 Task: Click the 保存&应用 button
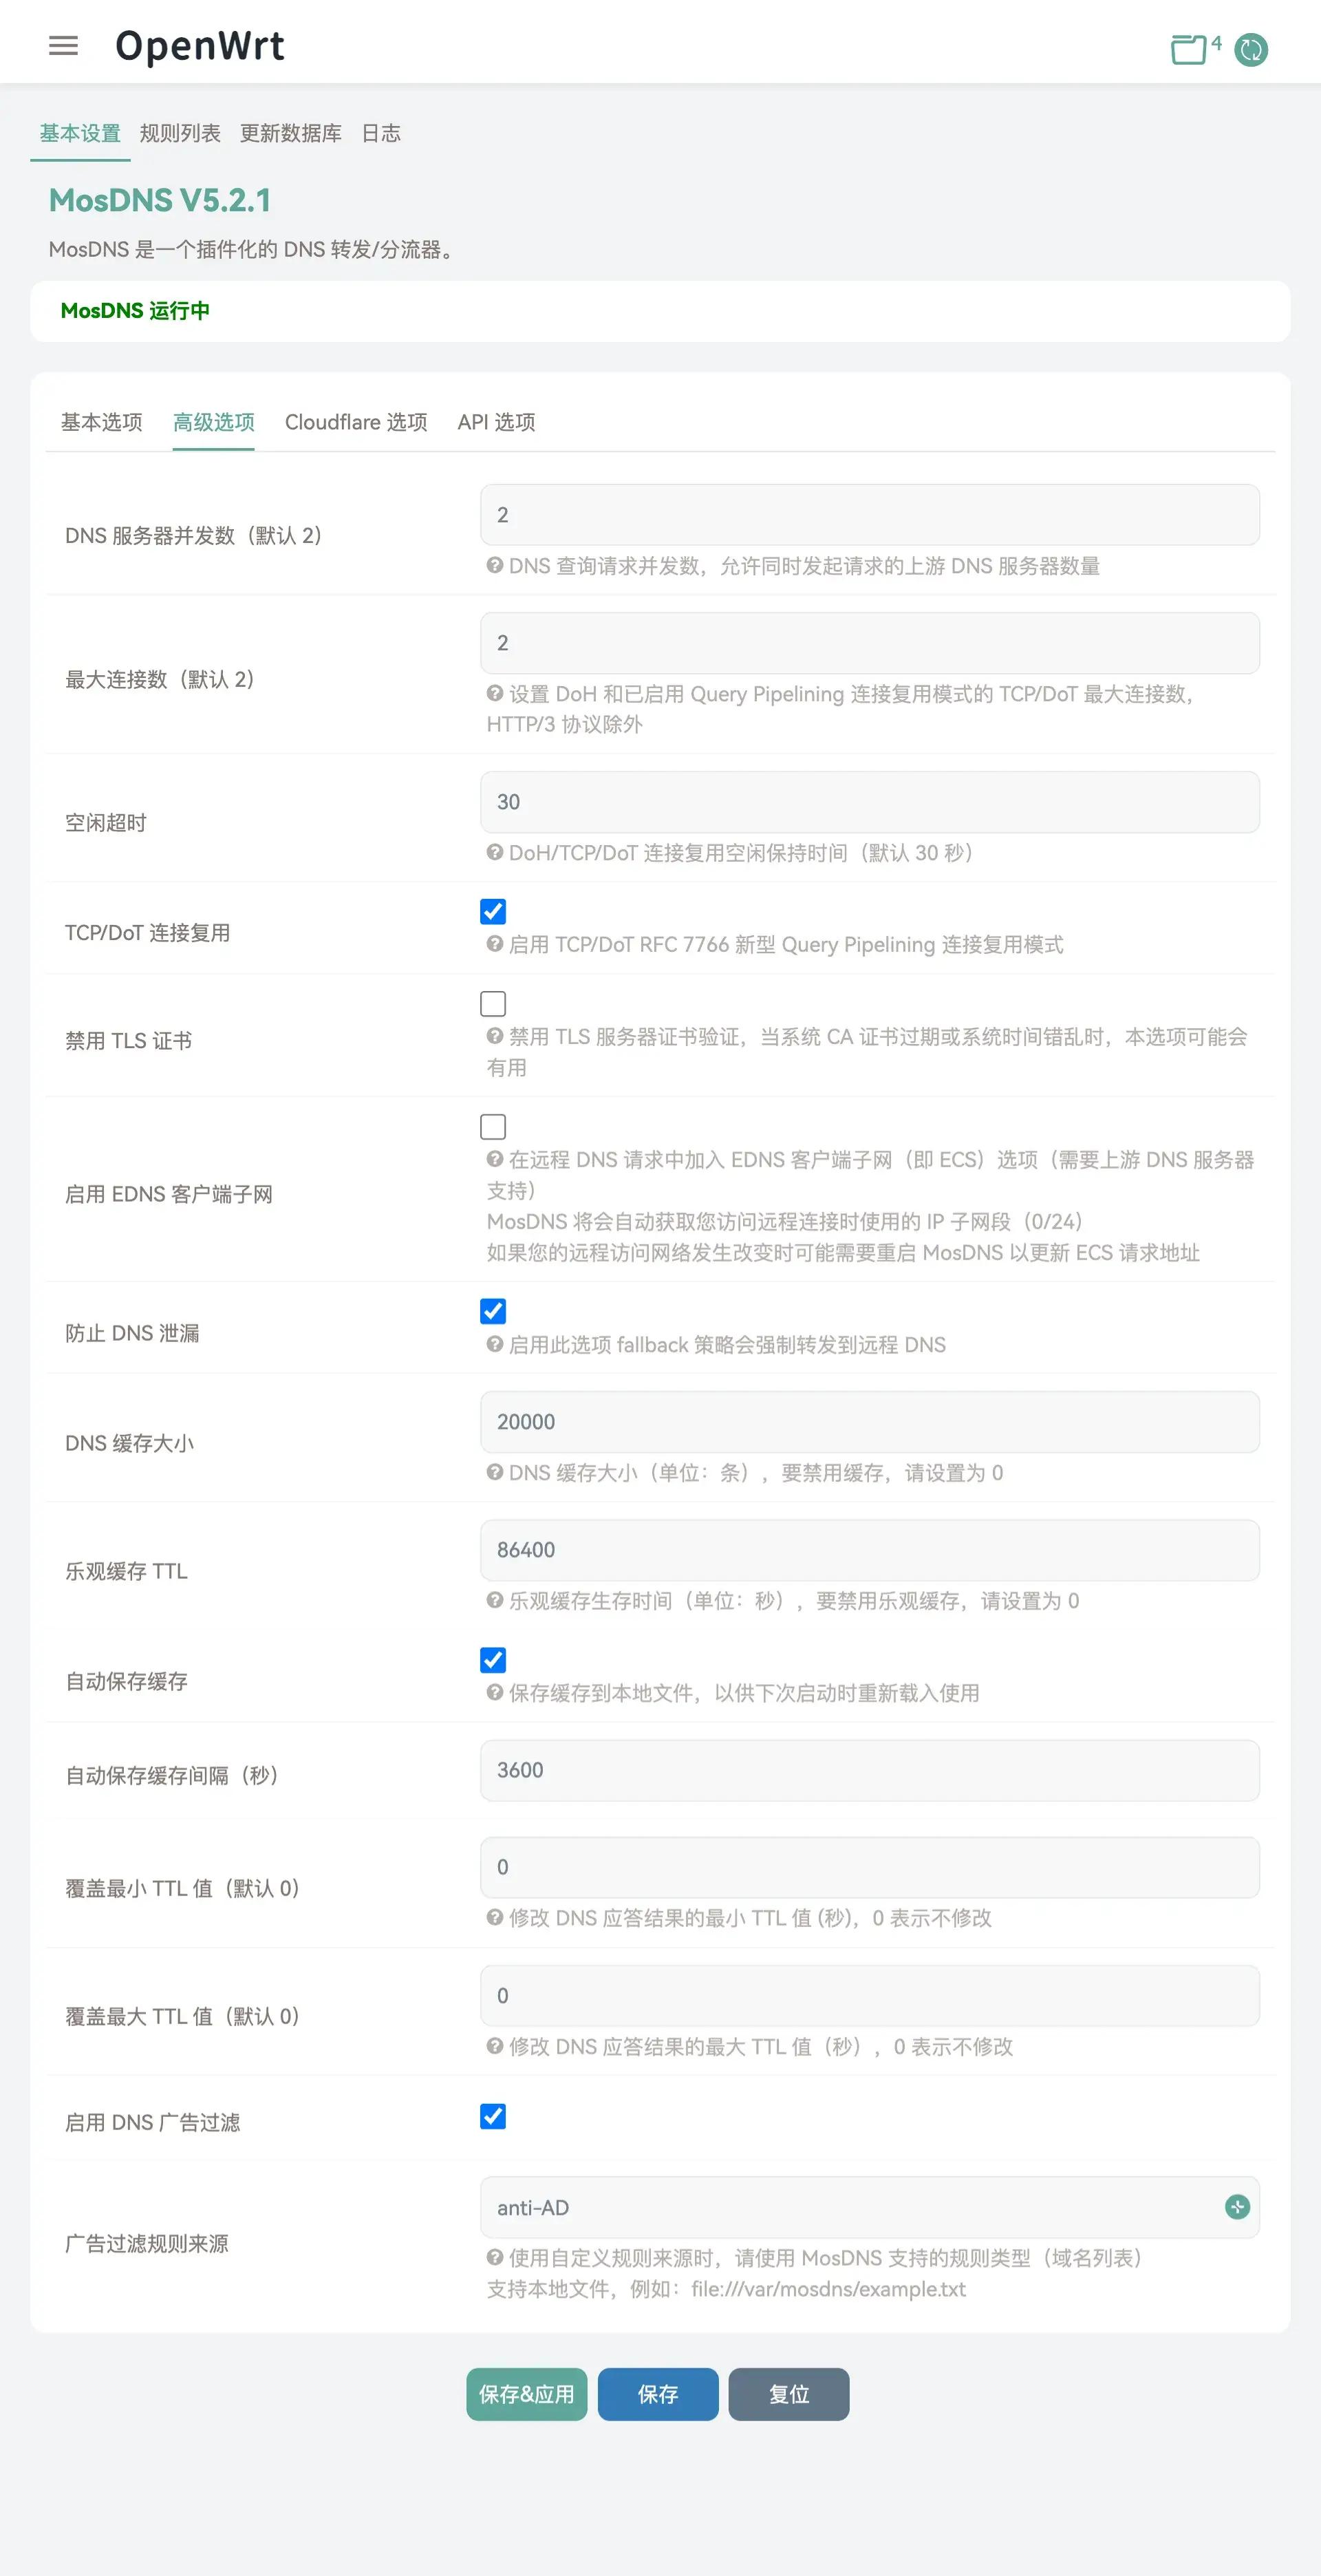tap(526, 2394)
